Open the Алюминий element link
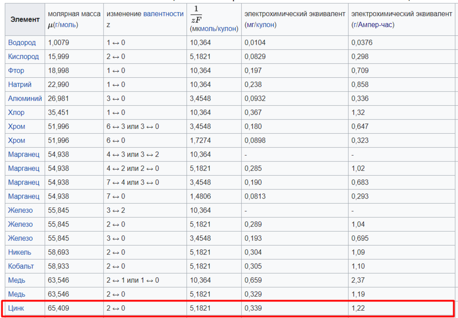 [25, 98]
